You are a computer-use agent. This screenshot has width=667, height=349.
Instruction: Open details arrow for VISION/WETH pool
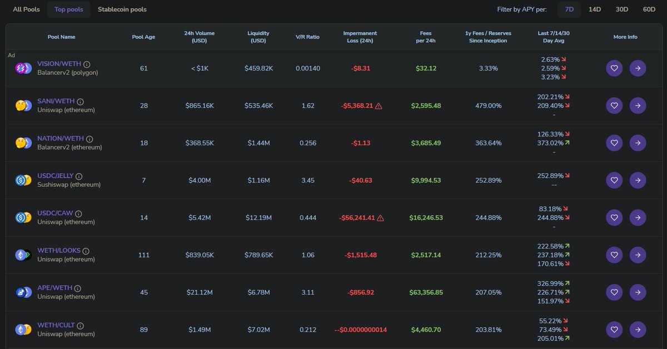point(638,68)
